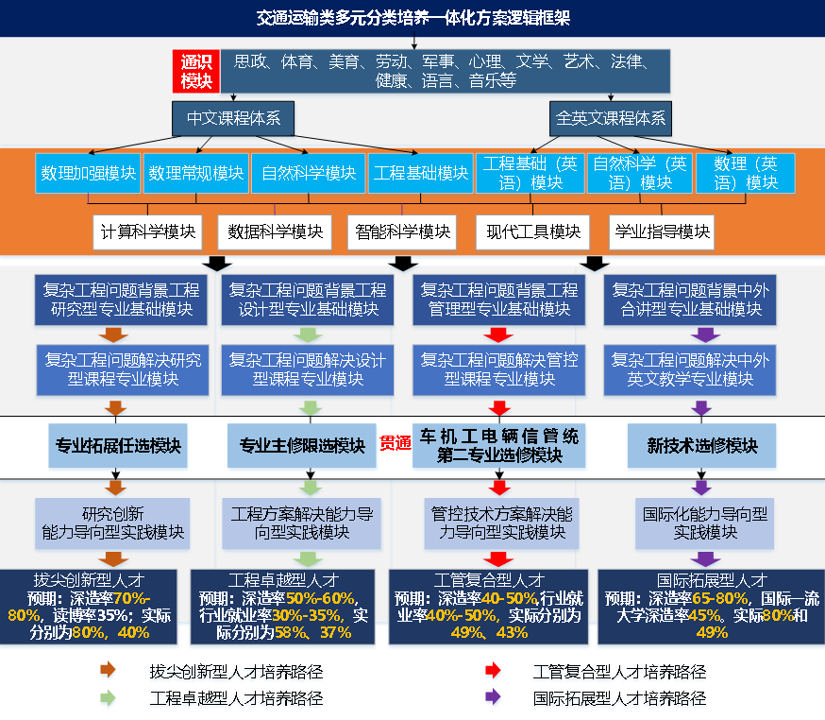
Task: Click the 自然科学模块 block
Action: point(309,174)
